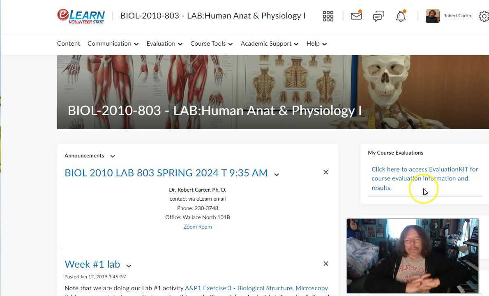The height and width of the screenshot is (296, 489).
Task: Expand the Evaluation dropdown menu
Action: coord(164,44)
